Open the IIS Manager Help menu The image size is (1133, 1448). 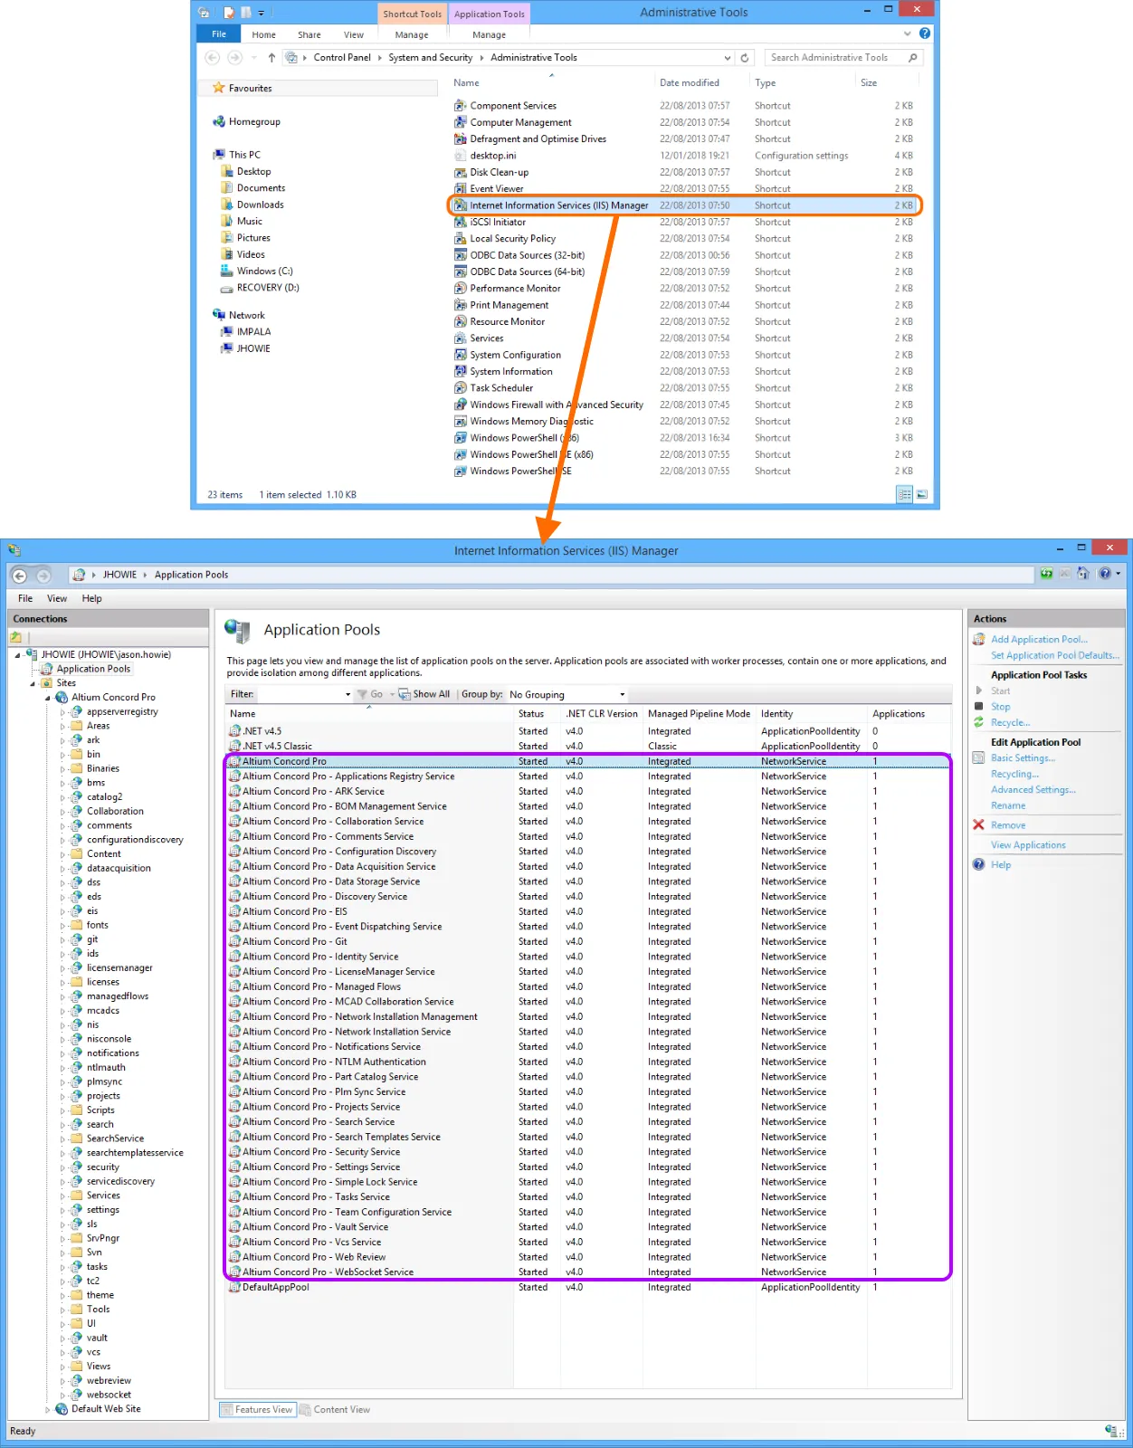point(92,598)
